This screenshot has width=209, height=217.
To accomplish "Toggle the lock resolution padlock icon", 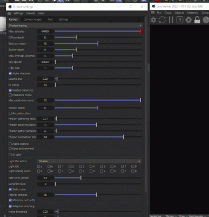I will 197,20.
